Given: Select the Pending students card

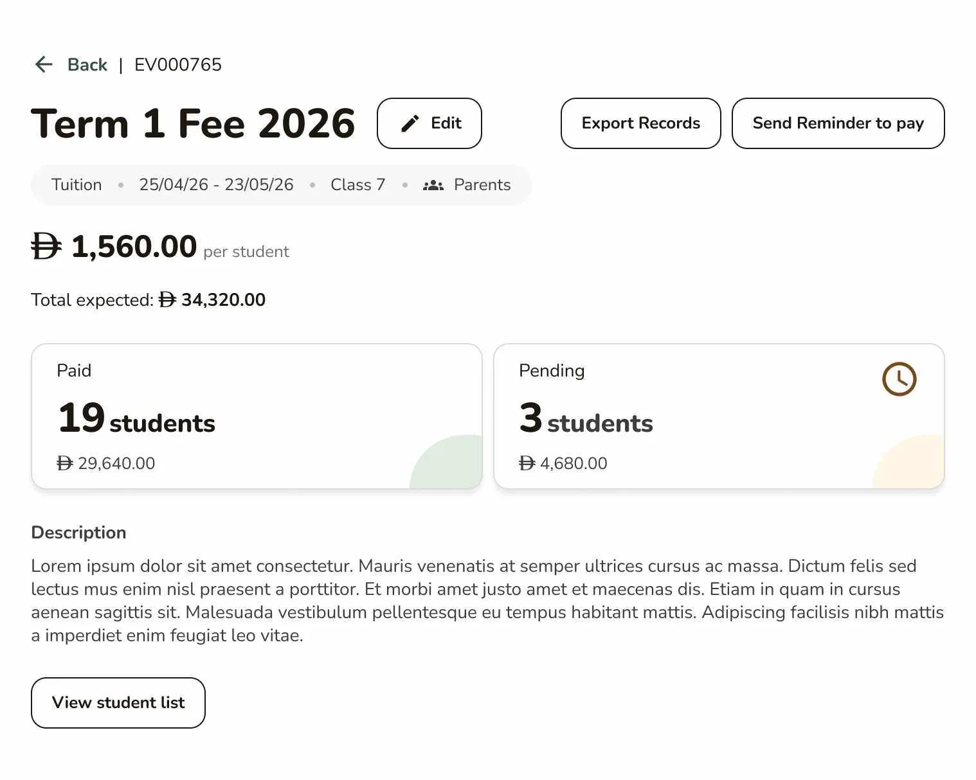Looking at the screenshot, I should tap(718, 416).
